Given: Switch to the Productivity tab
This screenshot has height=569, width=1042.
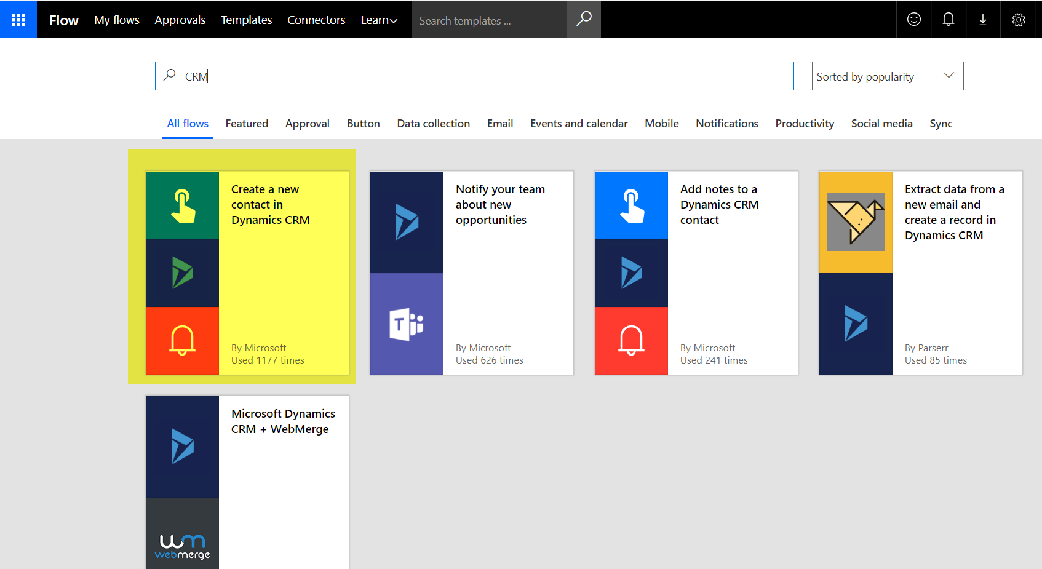Looking at the screenshot, I should [x=805, y=124].
